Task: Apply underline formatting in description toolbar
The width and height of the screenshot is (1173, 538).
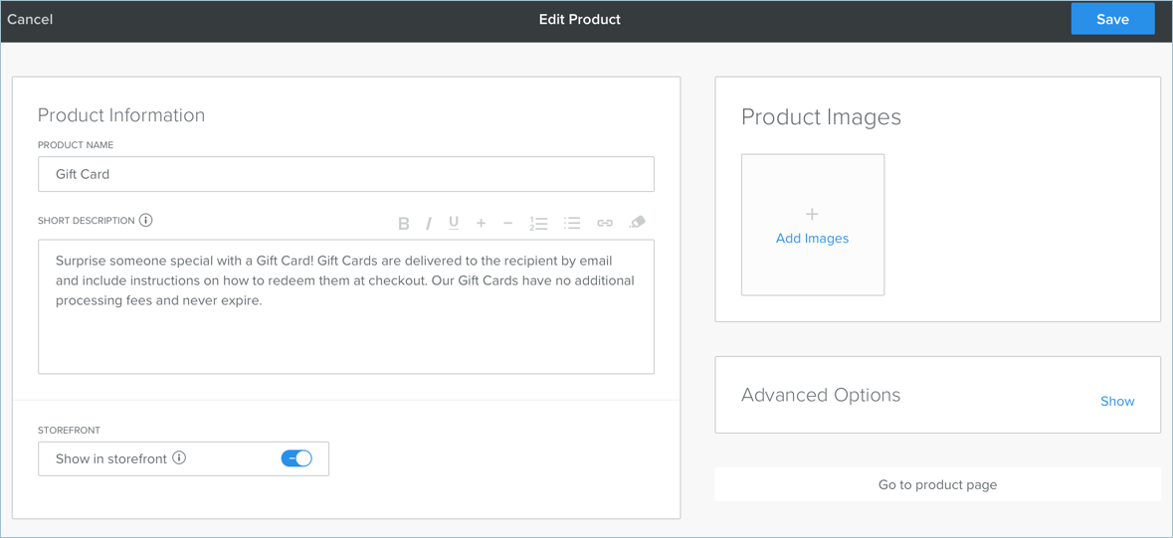Action: point(454,223)
